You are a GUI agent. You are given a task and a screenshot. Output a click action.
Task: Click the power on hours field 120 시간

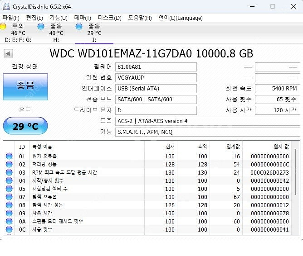278,110
